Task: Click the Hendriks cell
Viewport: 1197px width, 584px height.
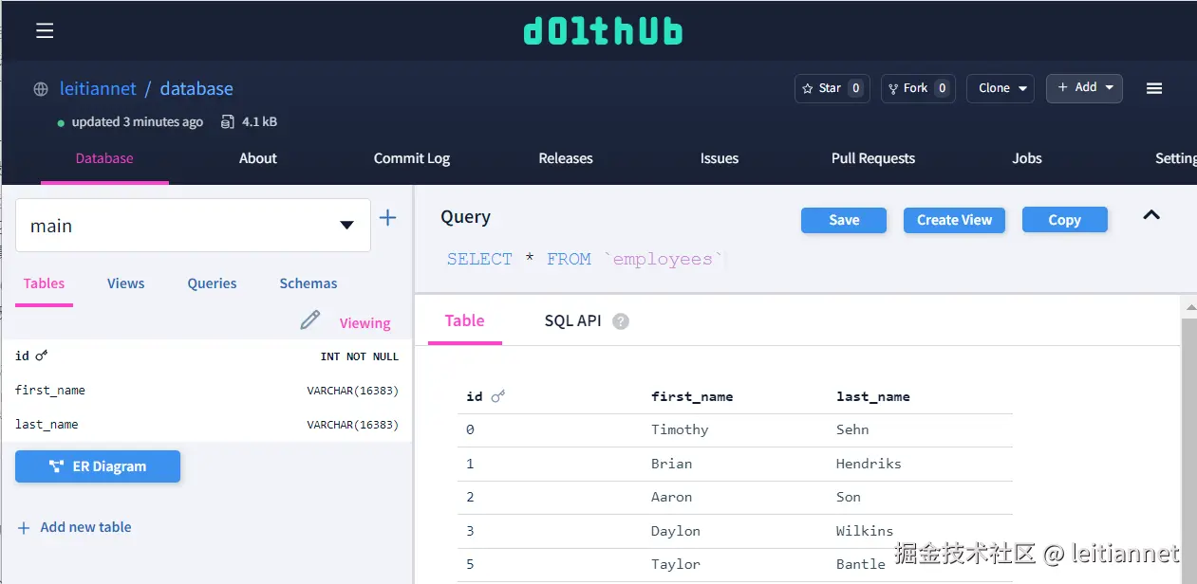Action: [869, 464]
